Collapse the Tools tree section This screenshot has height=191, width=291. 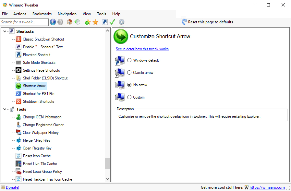click(x=5, y=109)
